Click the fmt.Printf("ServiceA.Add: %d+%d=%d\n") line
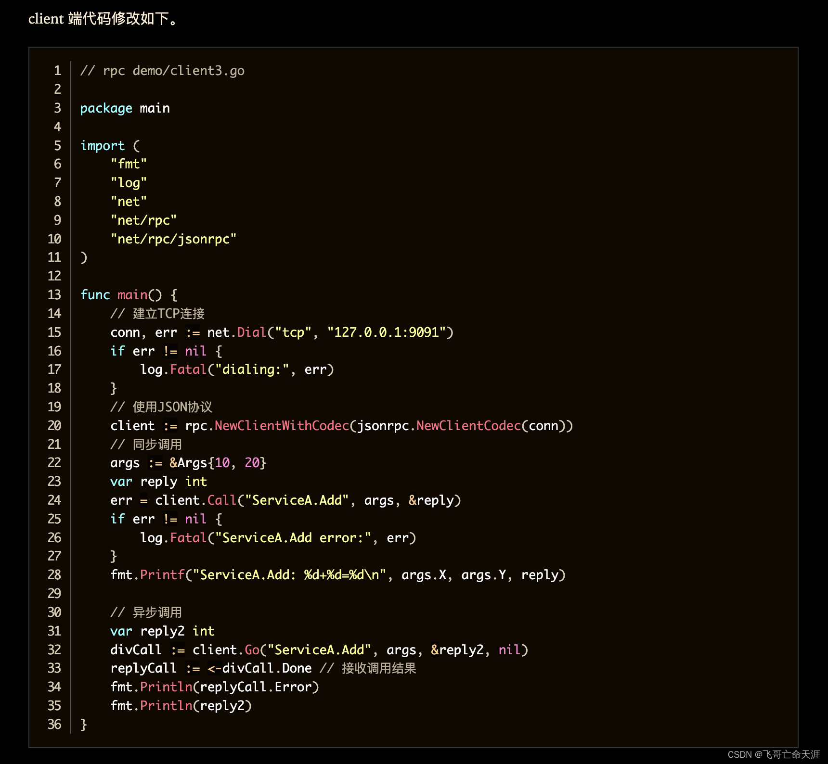 (x=338, y=575)
